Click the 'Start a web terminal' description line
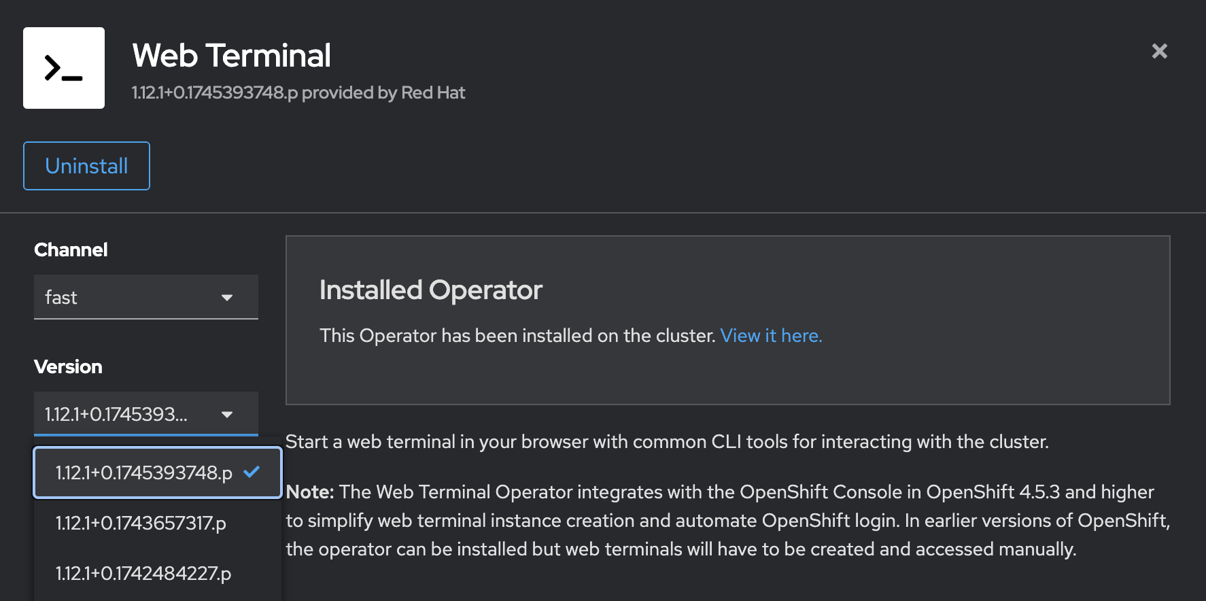 point(666,442)
